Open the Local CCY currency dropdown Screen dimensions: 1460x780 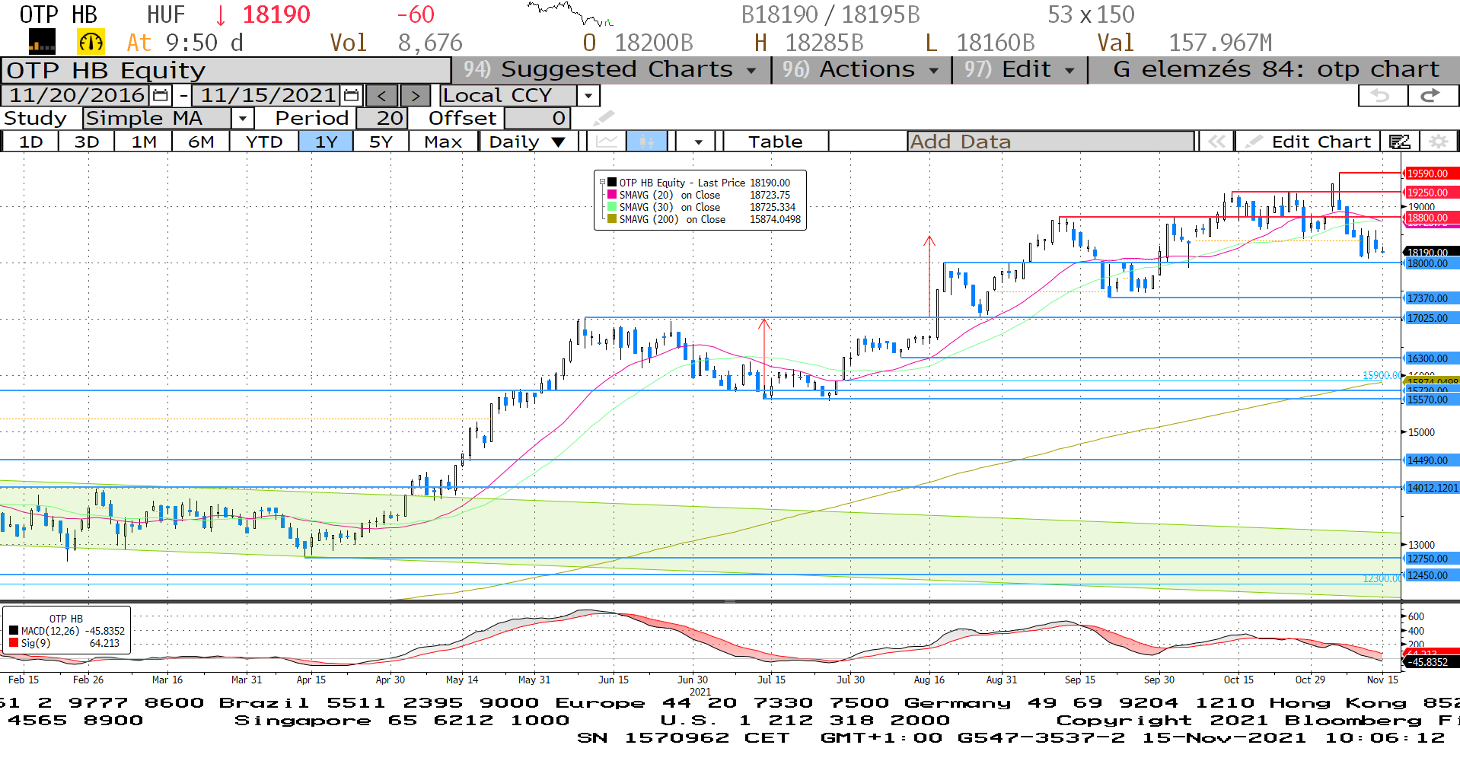click(x=588, y=96)
